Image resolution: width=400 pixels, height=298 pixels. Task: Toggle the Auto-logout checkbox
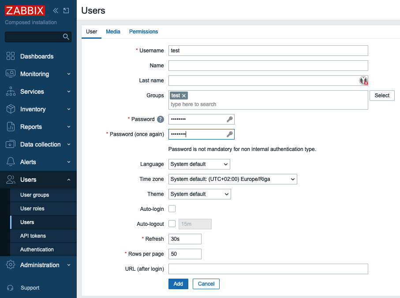pyautogui.click(x=172, y=224)
